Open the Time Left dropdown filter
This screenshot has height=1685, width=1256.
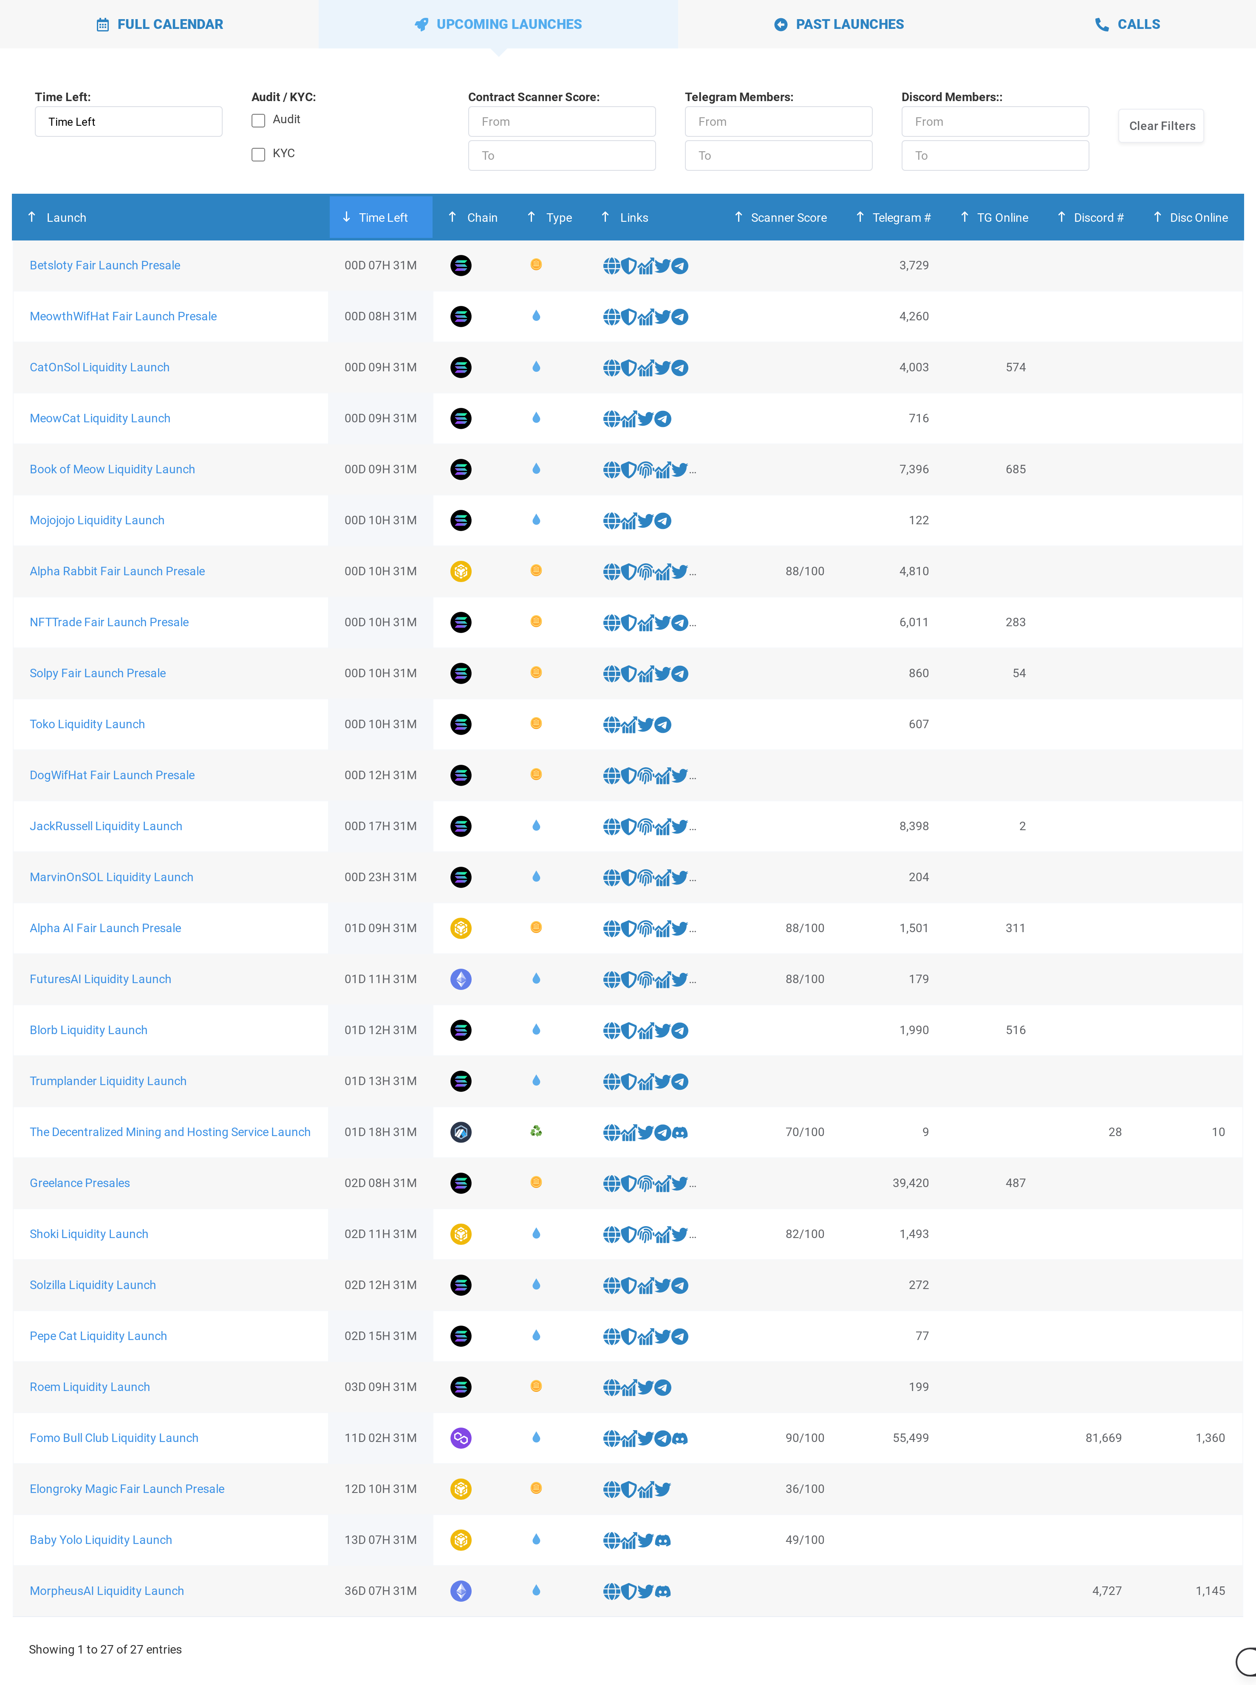coord(128,122)
